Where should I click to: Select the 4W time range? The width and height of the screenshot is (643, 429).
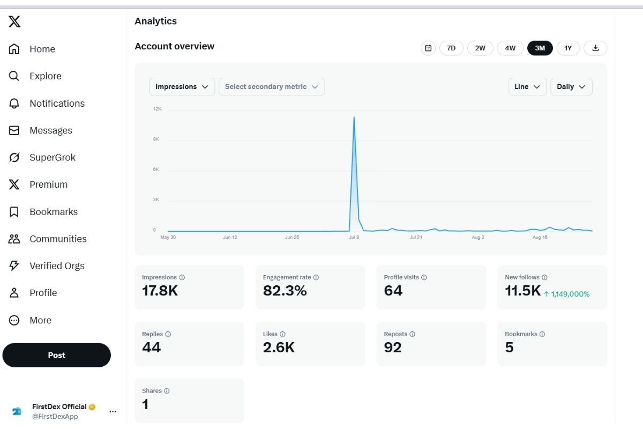pos(510,48)
